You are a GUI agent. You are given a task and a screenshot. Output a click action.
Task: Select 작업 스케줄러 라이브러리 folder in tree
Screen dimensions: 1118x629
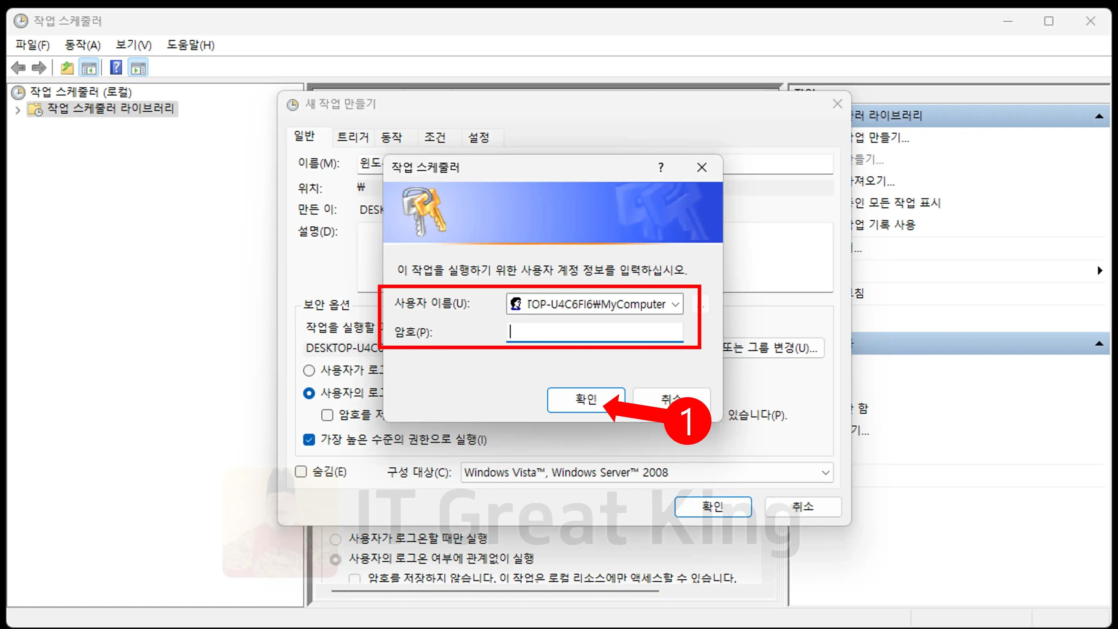[110, 108]
